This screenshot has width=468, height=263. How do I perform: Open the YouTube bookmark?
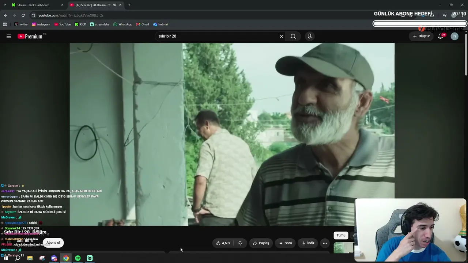63,24
